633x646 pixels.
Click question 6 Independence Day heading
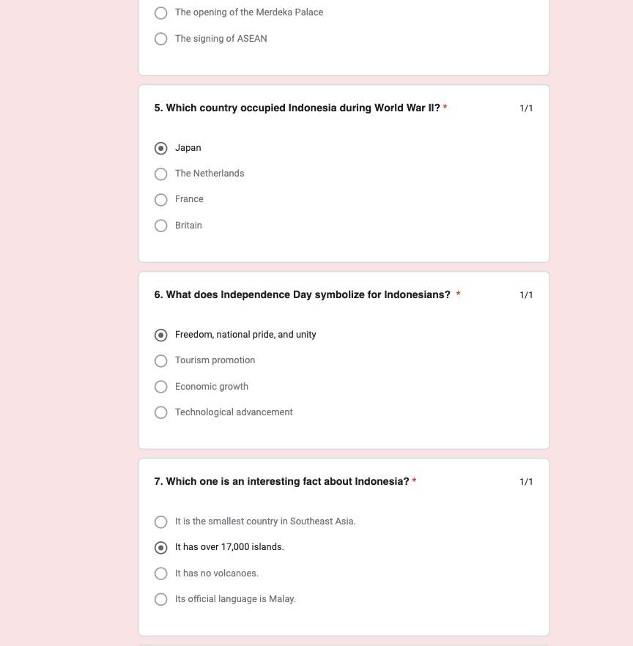point(302,295)
